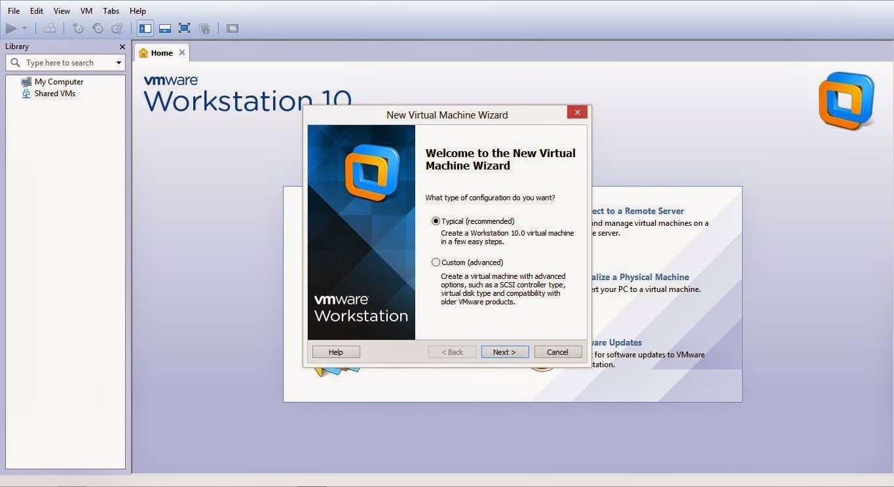Viewport: 894px width, 487px height.
Task: Click the Send Ctrl+Alt+Del toolbar icon
Action: pos(50,28)
